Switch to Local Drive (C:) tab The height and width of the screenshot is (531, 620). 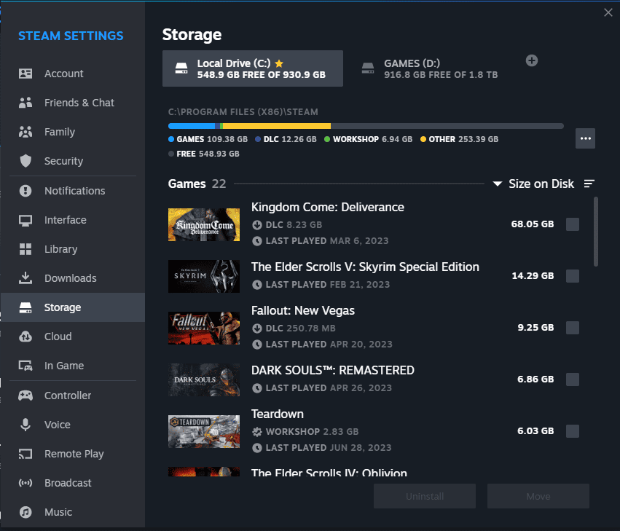253,68
